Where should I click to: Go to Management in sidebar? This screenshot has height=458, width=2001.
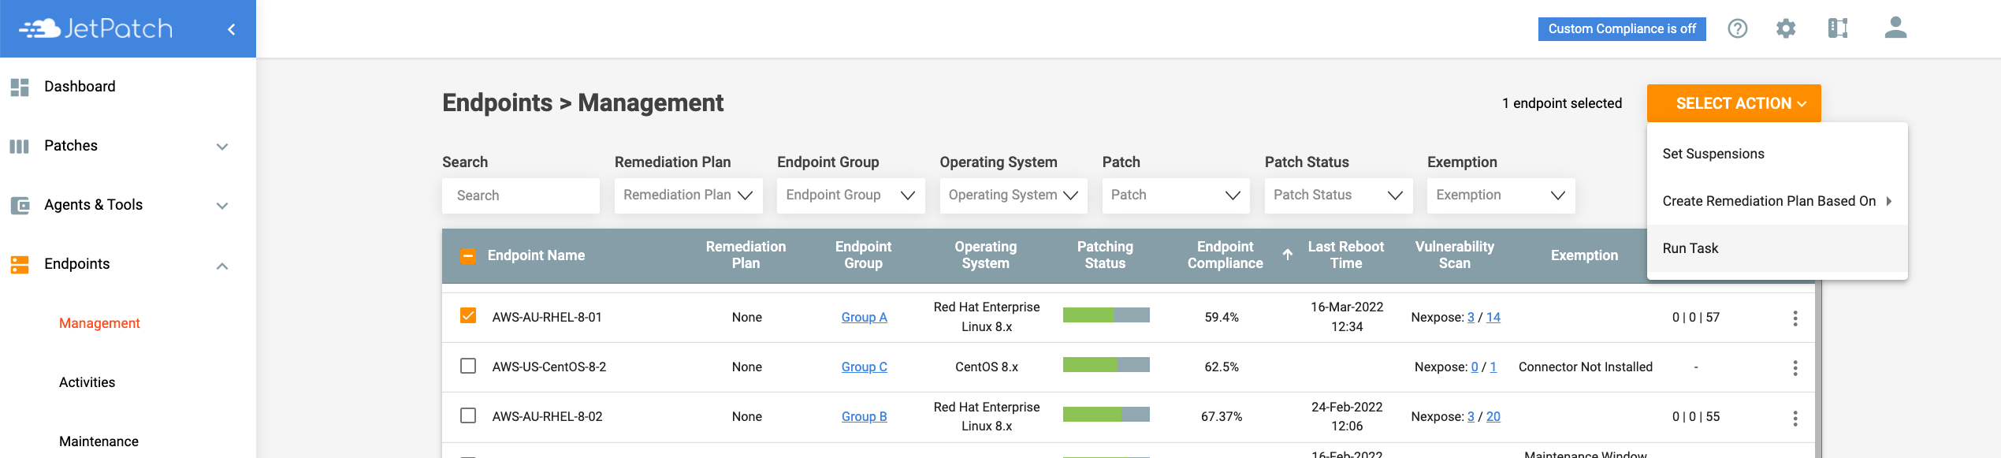99,323
